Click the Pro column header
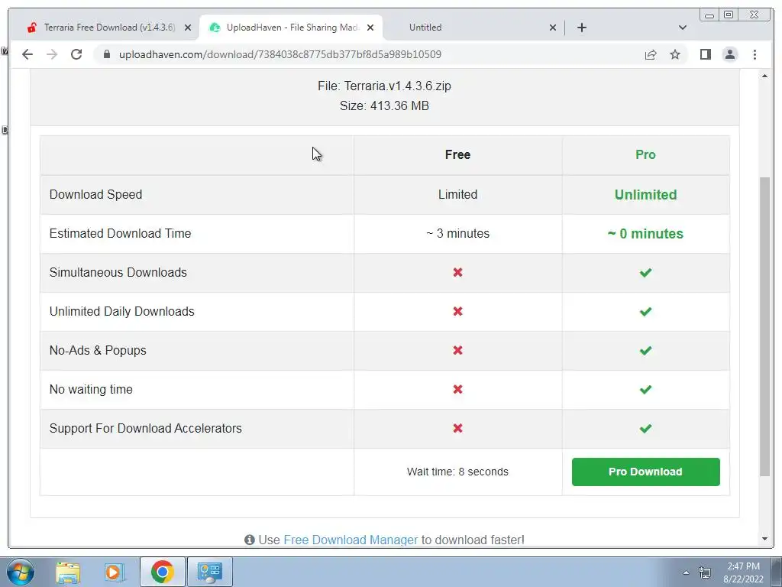The height and width of the screenshot is (587, 782). [645, 154]
